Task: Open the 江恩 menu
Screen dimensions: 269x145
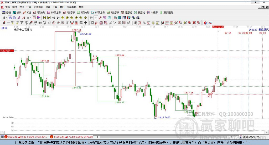Action: [x=29, y=7]
